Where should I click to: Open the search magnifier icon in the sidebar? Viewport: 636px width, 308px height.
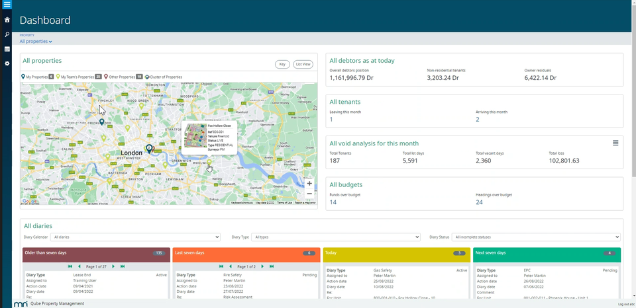tap(7, 35)
